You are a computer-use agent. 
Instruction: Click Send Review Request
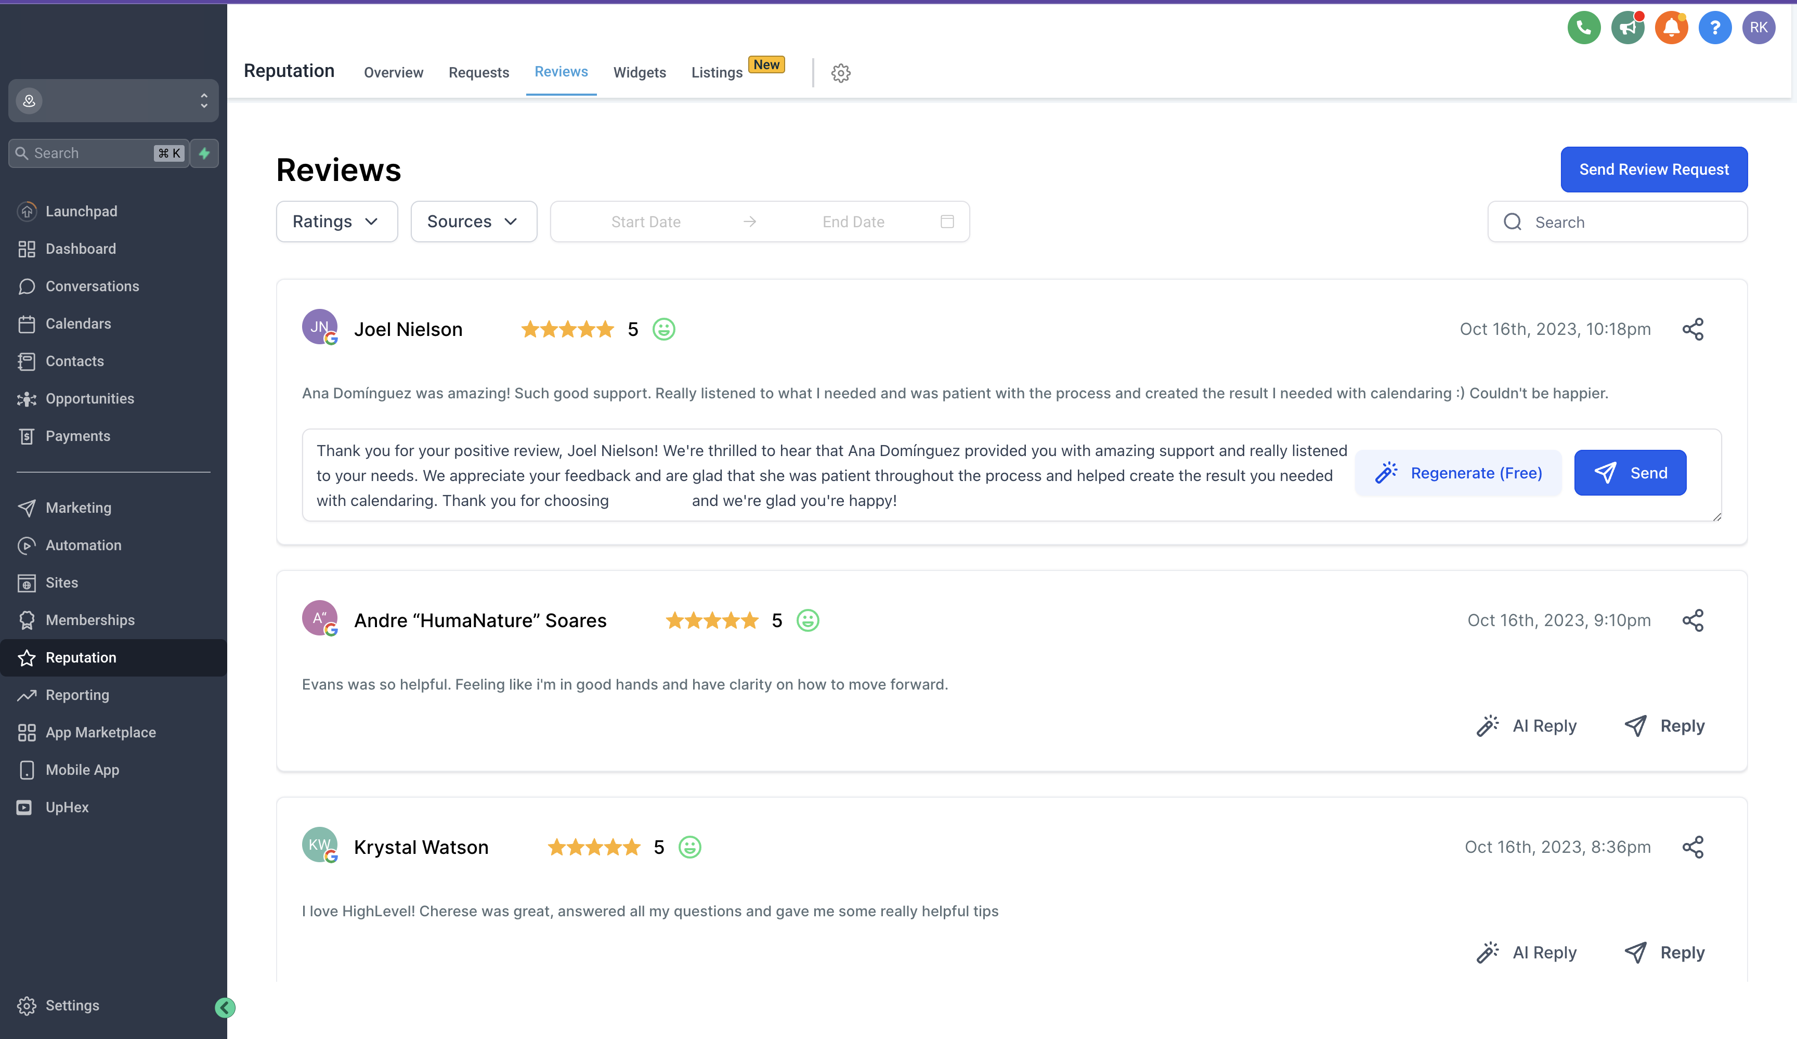click(x=1653, y=169)
